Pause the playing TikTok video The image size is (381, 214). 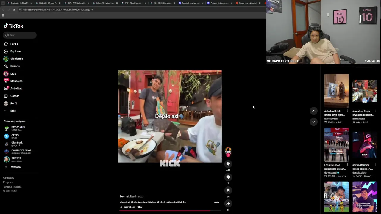170,116
